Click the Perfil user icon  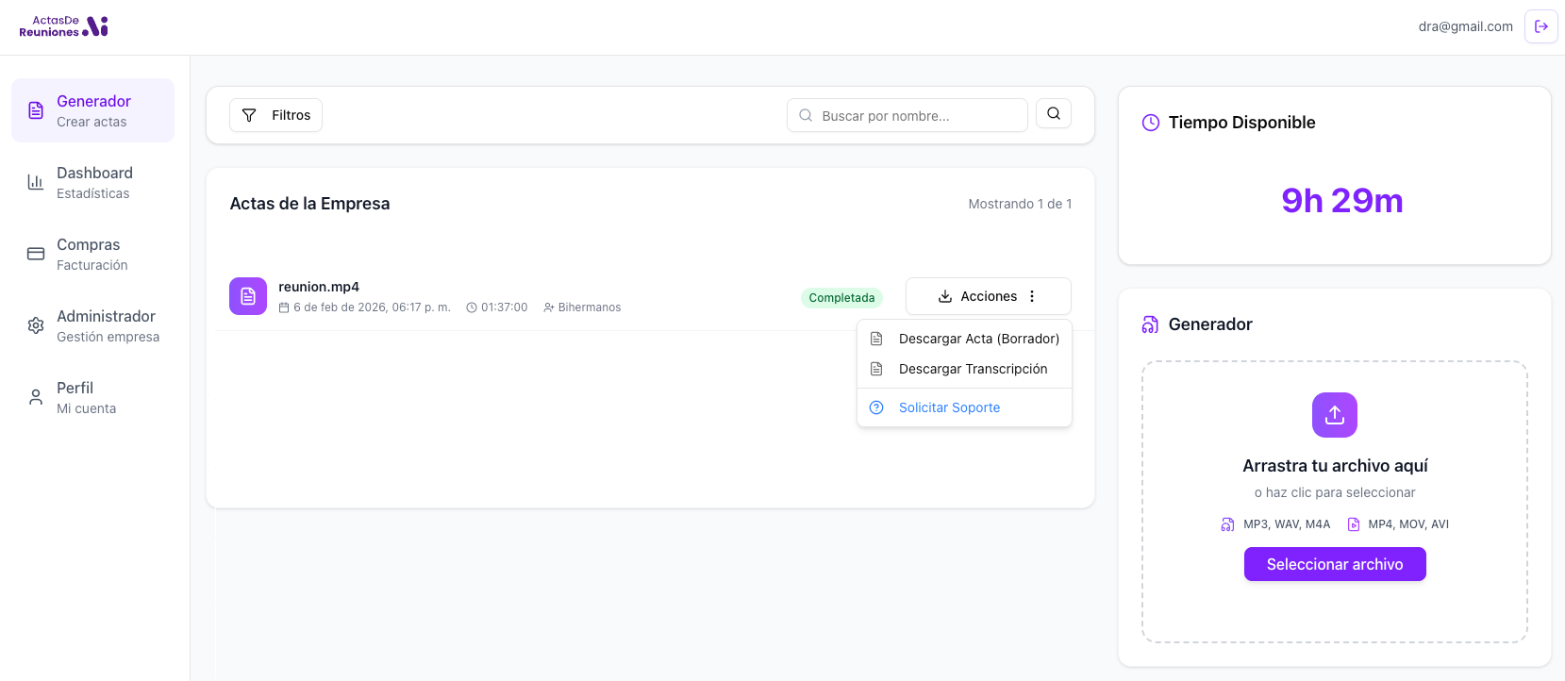tap(36, 397)
